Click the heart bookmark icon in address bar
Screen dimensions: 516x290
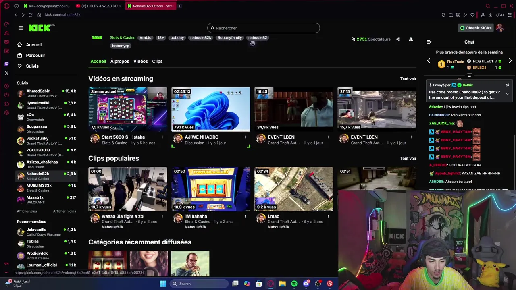(x=472, y=15)
